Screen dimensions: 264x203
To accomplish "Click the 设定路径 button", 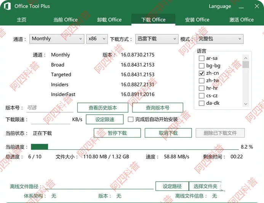I will click(x=172, y=186).
